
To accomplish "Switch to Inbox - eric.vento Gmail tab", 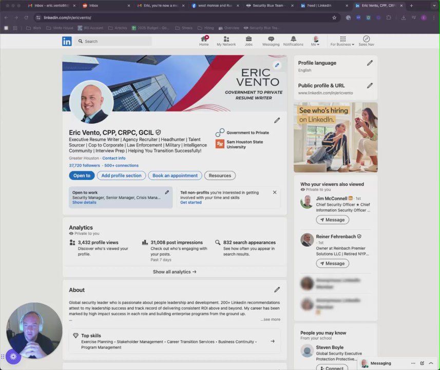I will (x=52, y=6).
